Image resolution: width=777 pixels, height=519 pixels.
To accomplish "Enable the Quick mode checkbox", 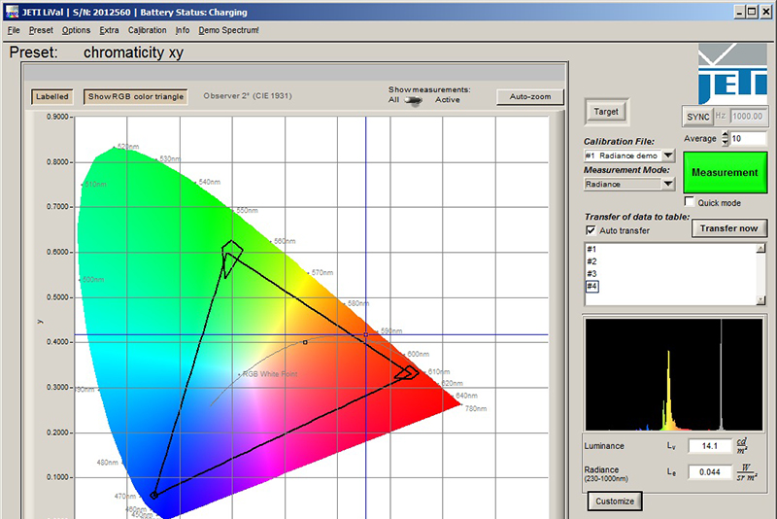I will click(690, 201).
